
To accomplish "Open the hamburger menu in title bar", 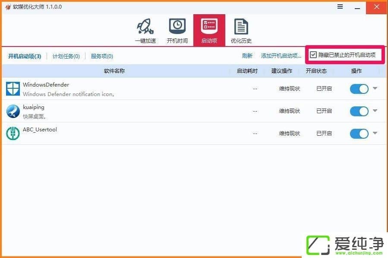I will point(340,7).
